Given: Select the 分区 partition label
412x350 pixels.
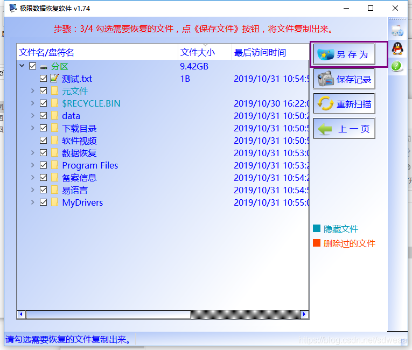Looking at the screenshot, I should (x=59, y=66).
